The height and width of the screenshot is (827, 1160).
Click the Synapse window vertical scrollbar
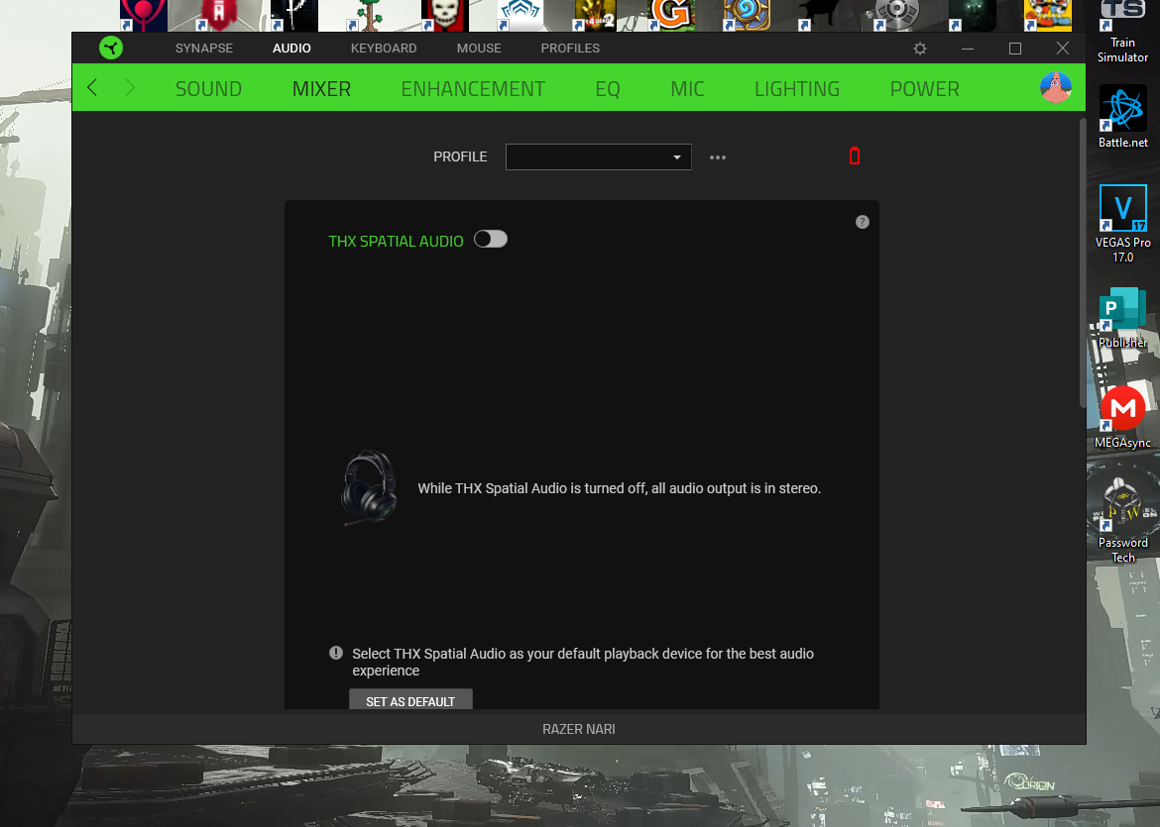(x=1083, y=262)
